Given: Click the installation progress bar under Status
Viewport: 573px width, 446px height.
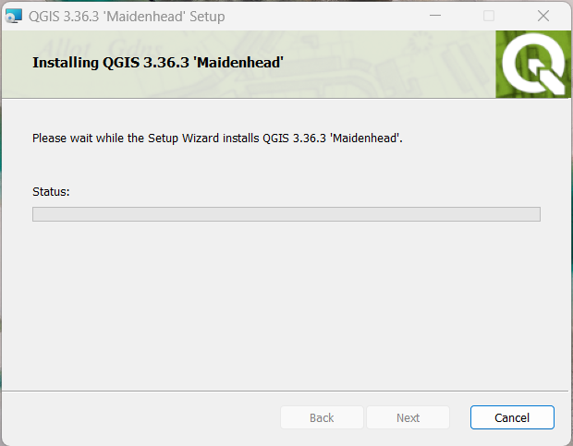Looking at the screenshot, I should (286, 214).
